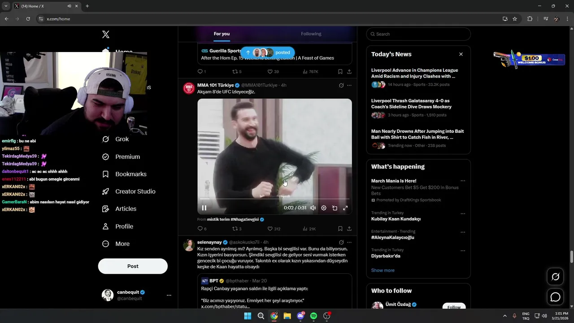Open video picture-in-picture mode

click(335, 208)
